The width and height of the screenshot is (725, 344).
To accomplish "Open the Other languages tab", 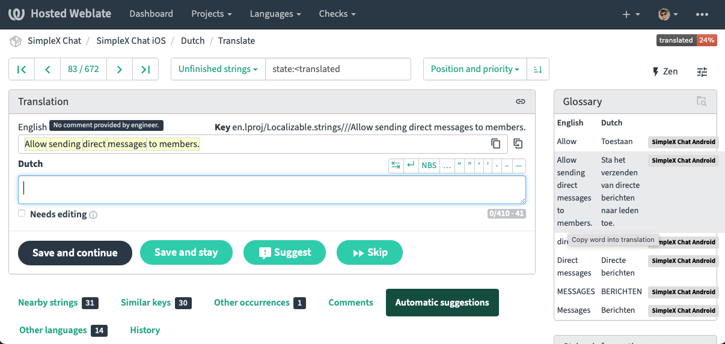I will pyautogui.click(x=53, y=330).
